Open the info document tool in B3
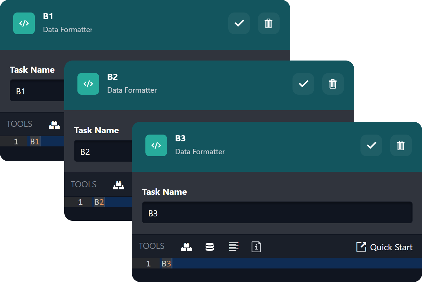The width and height of the screenshot is (422, 282). point(256,247)
